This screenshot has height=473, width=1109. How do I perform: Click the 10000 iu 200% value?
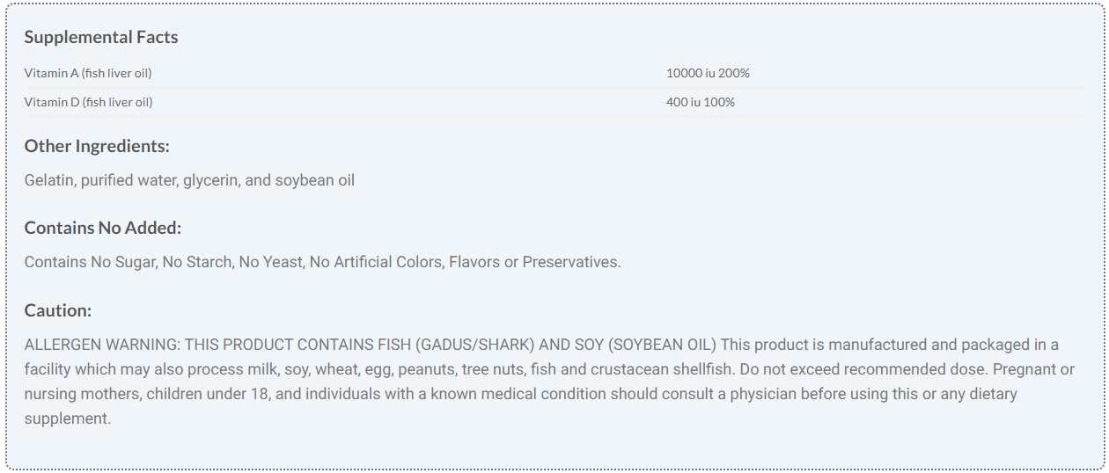click(708, 73)
